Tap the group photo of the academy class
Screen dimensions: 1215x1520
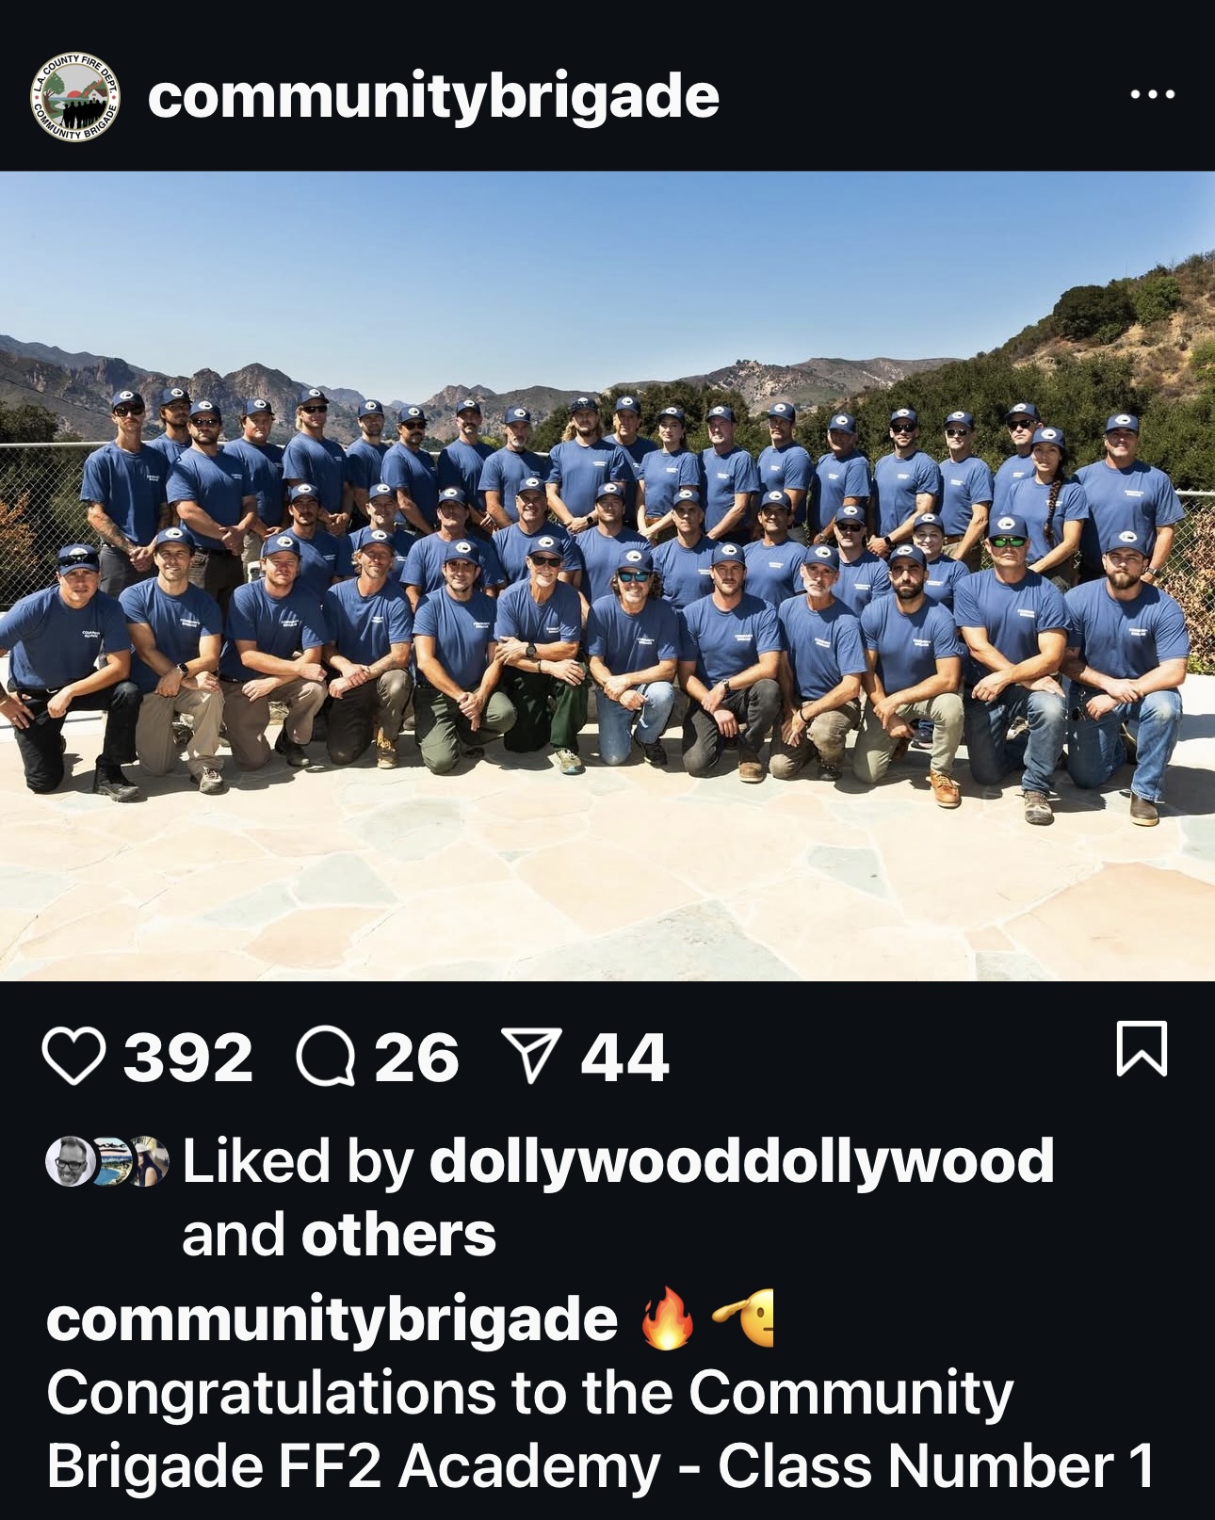point(607,575)
